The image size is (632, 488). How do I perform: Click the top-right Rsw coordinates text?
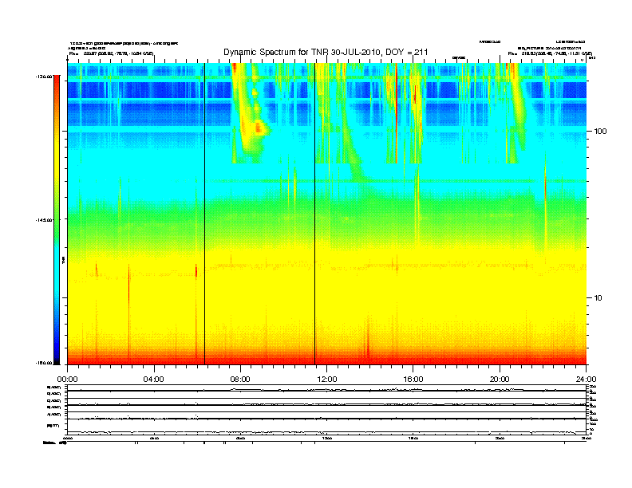point(550,53)
